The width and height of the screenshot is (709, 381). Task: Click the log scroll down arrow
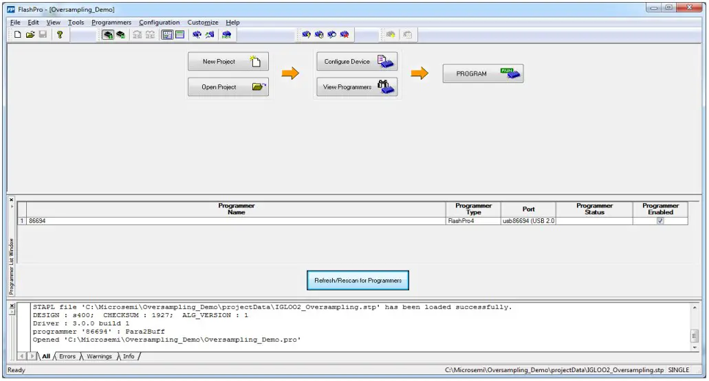point(695,347)
